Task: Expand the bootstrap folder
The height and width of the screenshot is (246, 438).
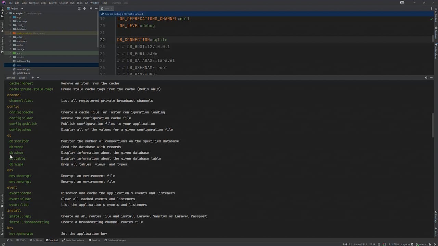Action: click(x=10, y=21)
